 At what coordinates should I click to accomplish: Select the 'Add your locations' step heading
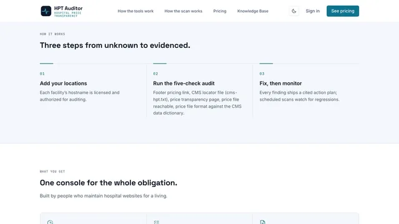[x=64, y=83]
